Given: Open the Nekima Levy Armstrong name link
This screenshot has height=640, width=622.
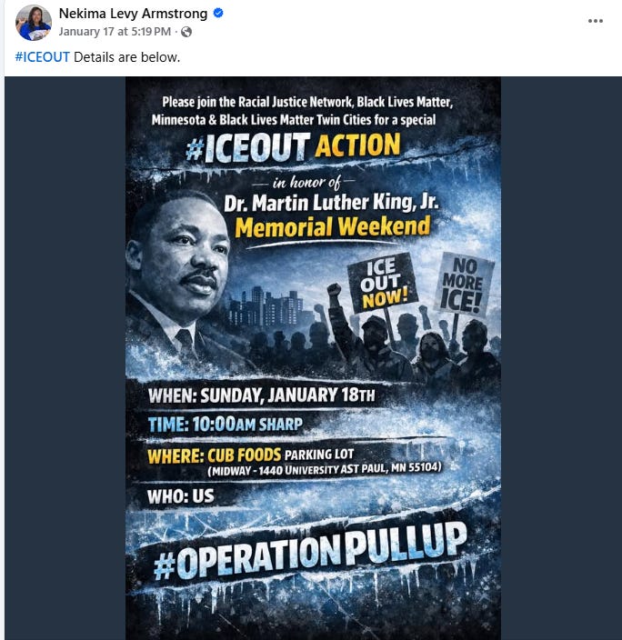Looking at the screenshot, I should (x=133, y=14).
